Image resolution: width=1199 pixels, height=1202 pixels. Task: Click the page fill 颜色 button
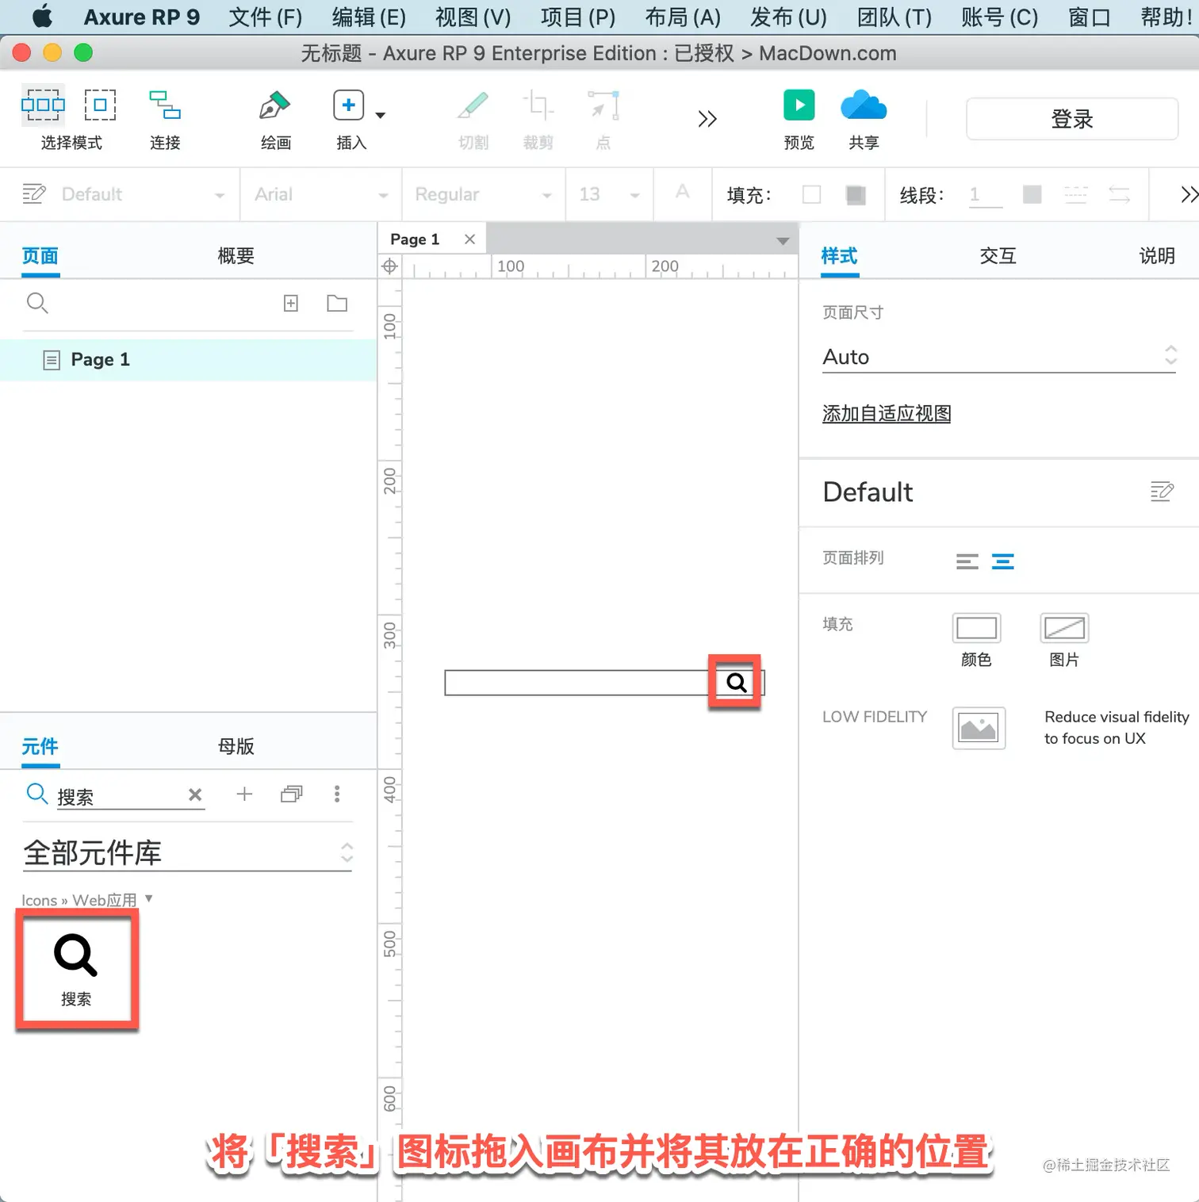tap(976, 628)
